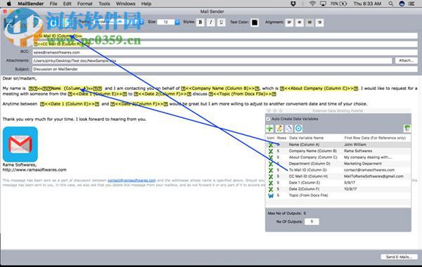This screenshot has width=422, height=267.
Task: Click Excel icon of CC Mail ID row
Action: [271, 176]
